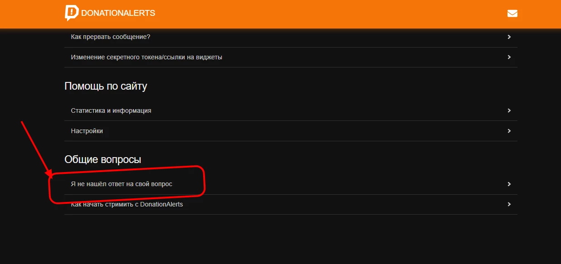The width and height of the screenshot is (561, 264).
Task: Open Как прервать сообщение? question
Action: click(x=291, y=37)
